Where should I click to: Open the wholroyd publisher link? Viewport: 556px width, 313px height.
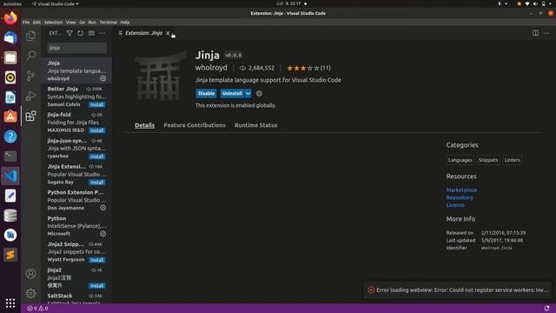(x=211, y=68)
